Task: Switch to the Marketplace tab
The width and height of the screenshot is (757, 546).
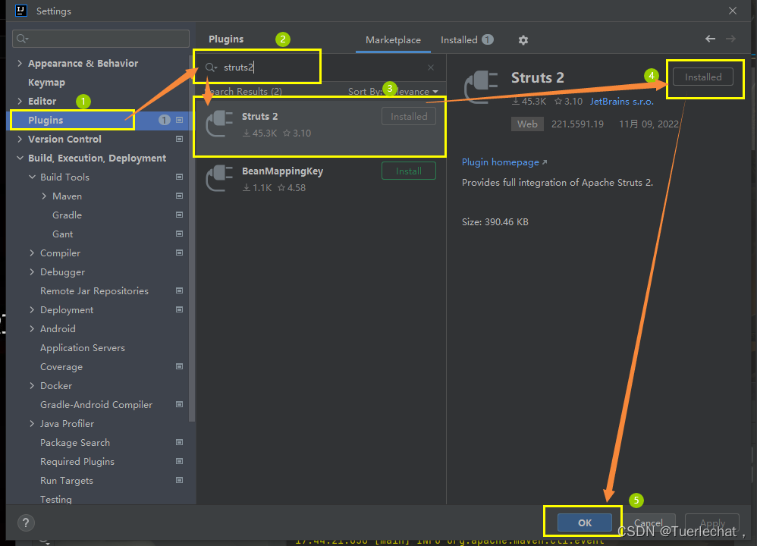Action: [x=393, y=39]
